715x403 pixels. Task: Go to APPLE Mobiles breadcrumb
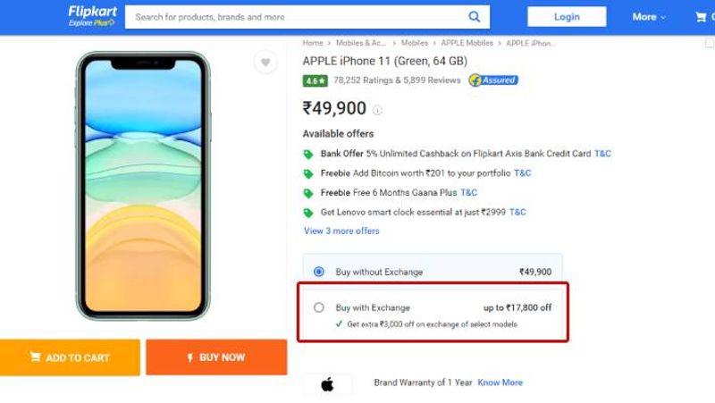(467, 43)
